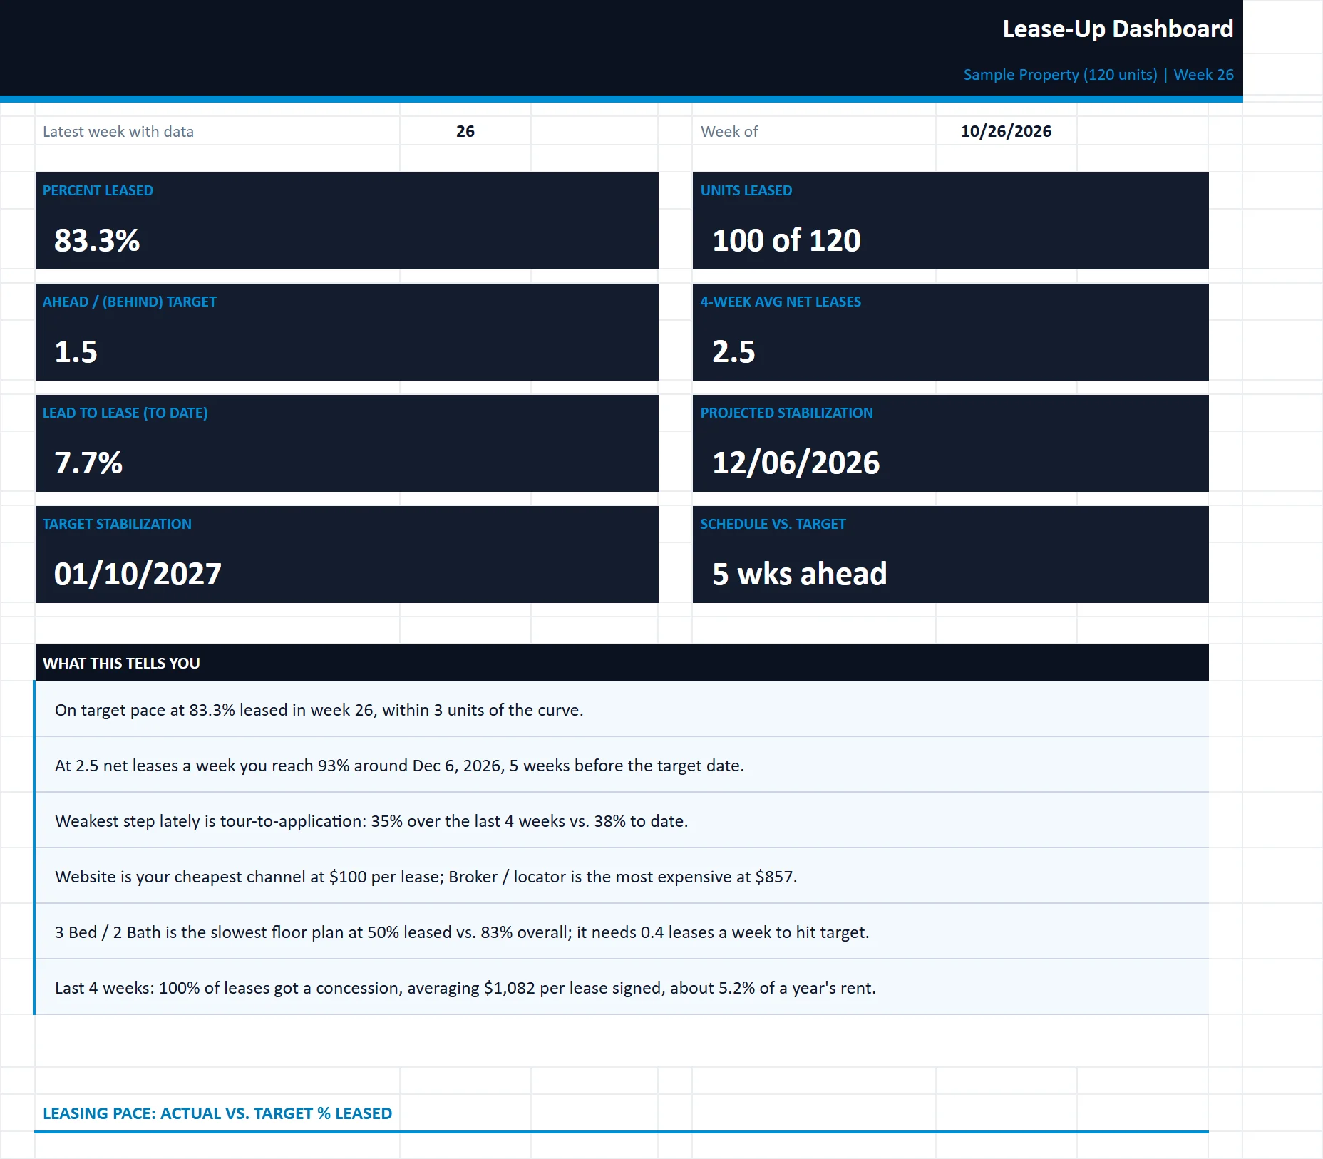Select the 'Website is your cheapest channel' row

[622, 876]
